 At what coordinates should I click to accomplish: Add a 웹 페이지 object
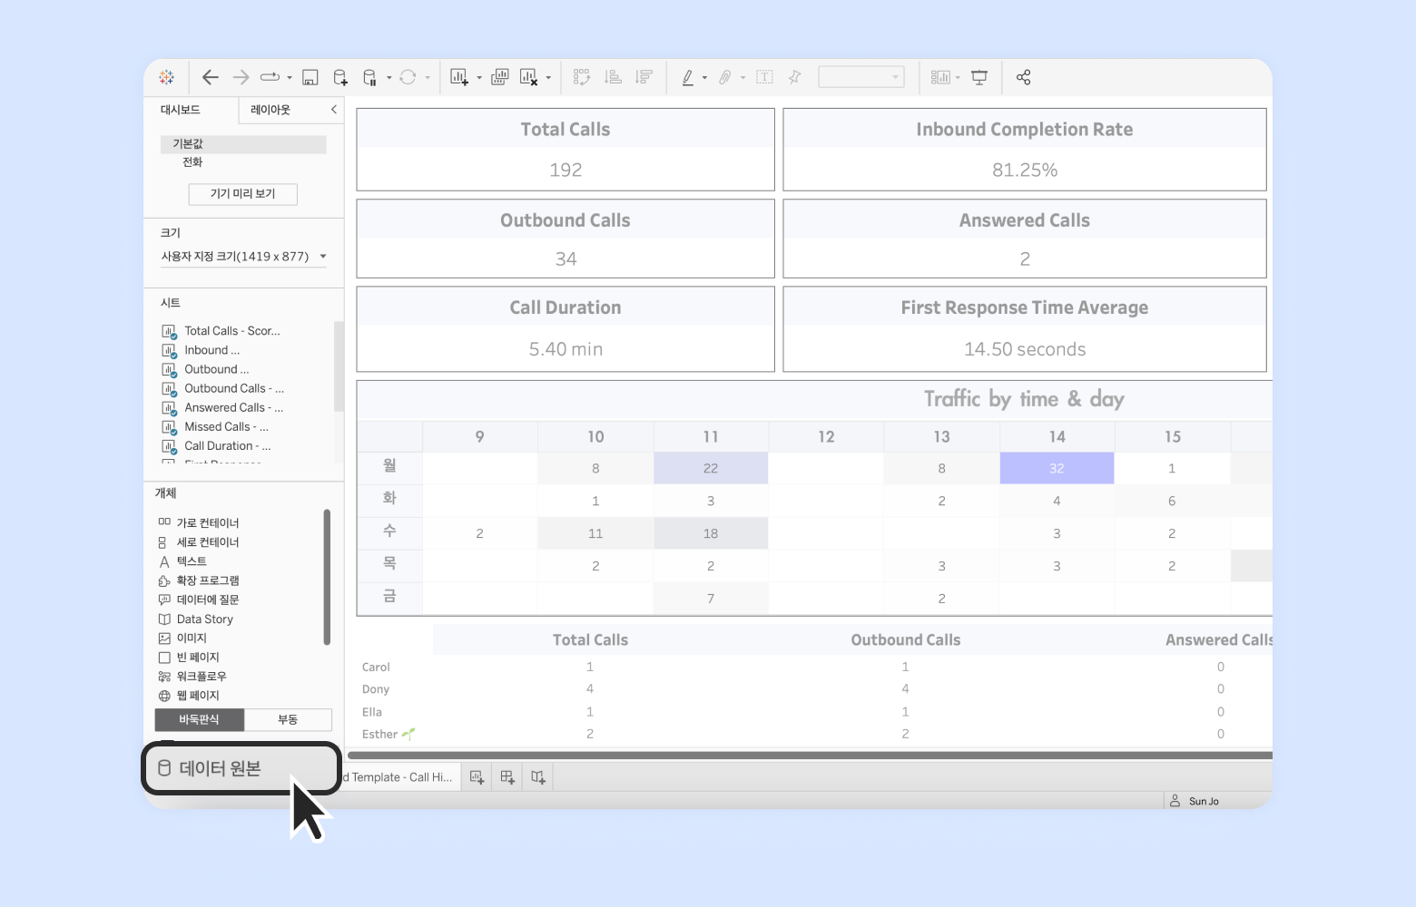tap(189, 696)
